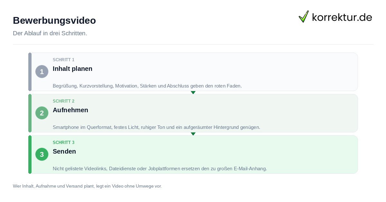Click the Bewerbungsvideo heading

(54, 20)
